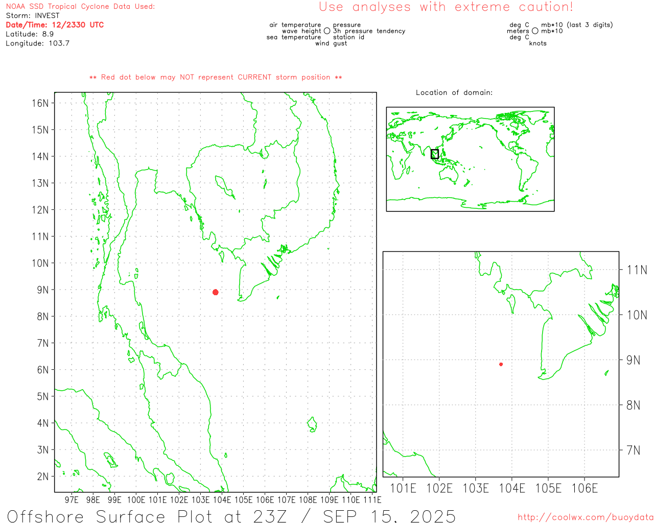Click the 12N latitude label on main map
This screenshot has width=654, height=523.
coord(40,210)
